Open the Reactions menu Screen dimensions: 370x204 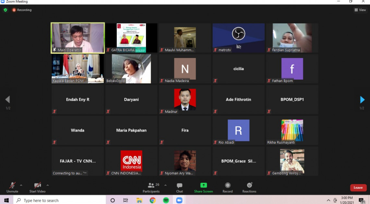tap(249, 187)
